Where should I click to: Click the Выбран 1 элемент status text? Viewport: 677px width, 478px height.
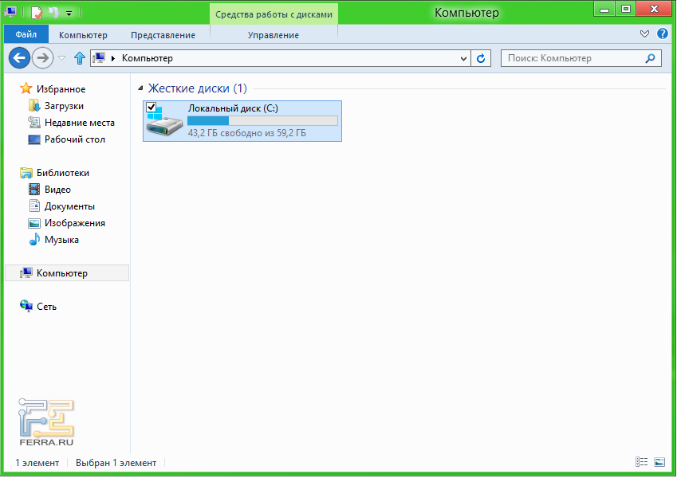pos(116,463)
